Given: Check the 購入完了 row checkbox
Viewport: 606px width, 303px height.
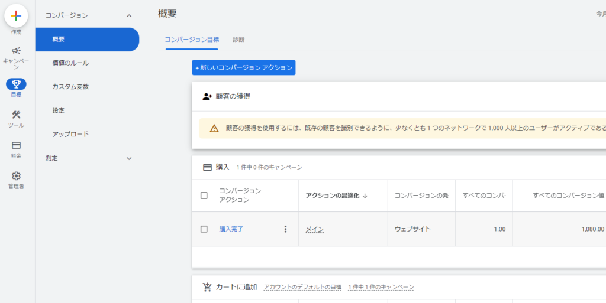Looking at the screenshot, I should (204, 229).
